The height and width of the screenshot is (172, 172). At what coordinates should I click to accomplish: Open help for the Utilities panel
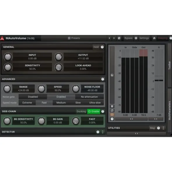(158, 128)
